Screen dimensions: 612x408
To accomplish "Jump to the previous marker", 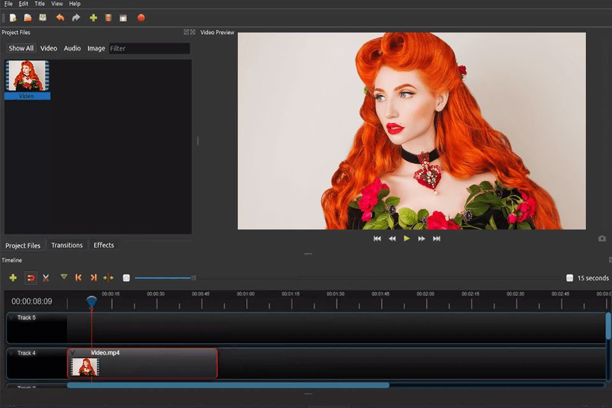I will (x=78, y=278).
